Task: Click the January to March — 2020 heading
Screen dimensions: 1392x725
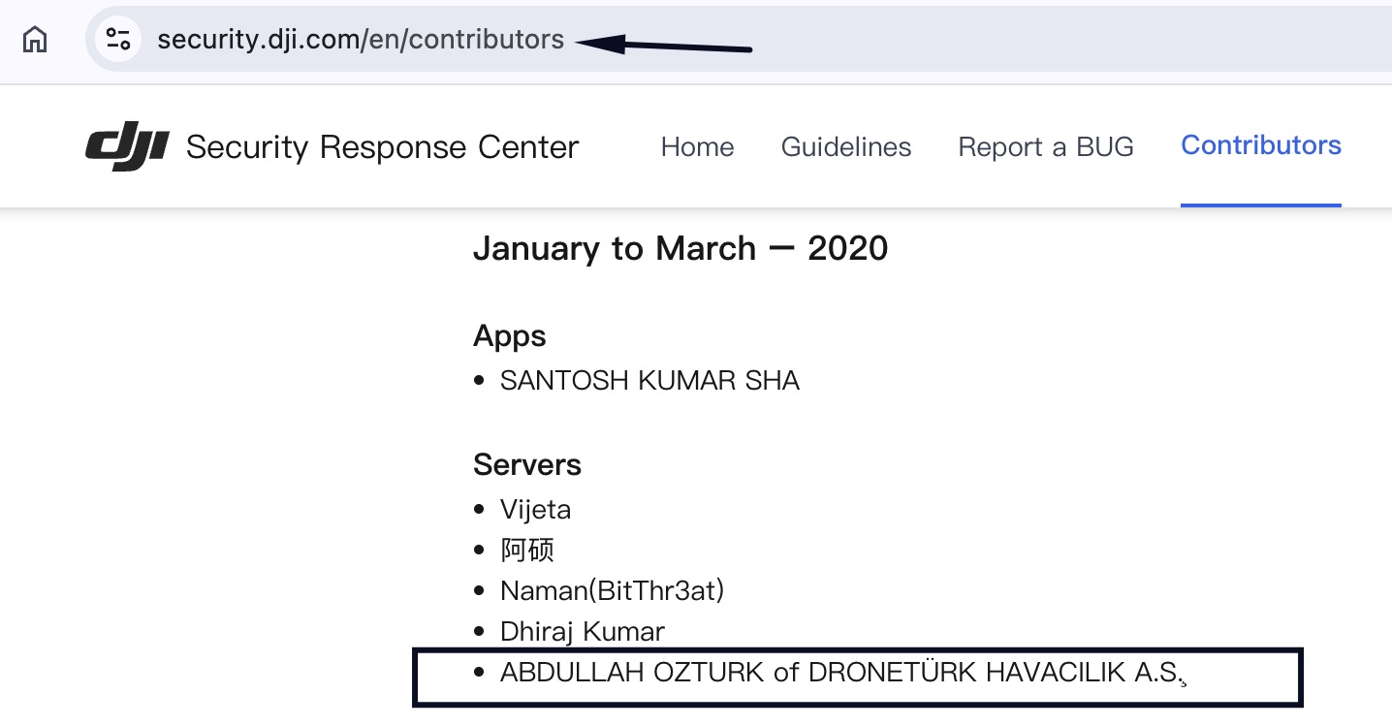Action: point(680,249)
